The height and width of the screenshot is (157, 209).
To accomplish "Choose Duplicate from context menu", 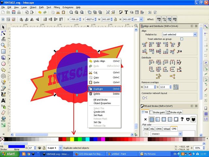I will [x=104, y=89].
